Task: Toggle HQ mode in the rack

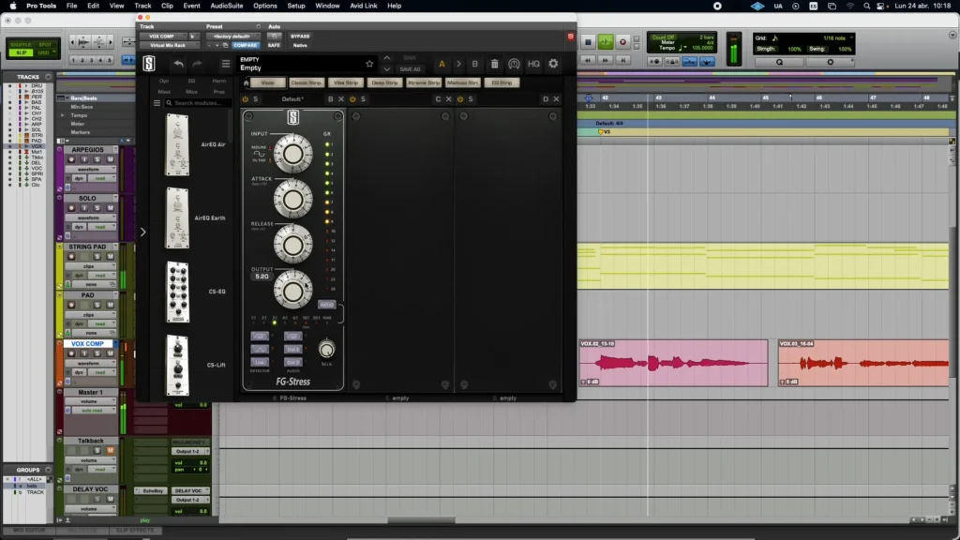Action: click(x=533, y=64)
